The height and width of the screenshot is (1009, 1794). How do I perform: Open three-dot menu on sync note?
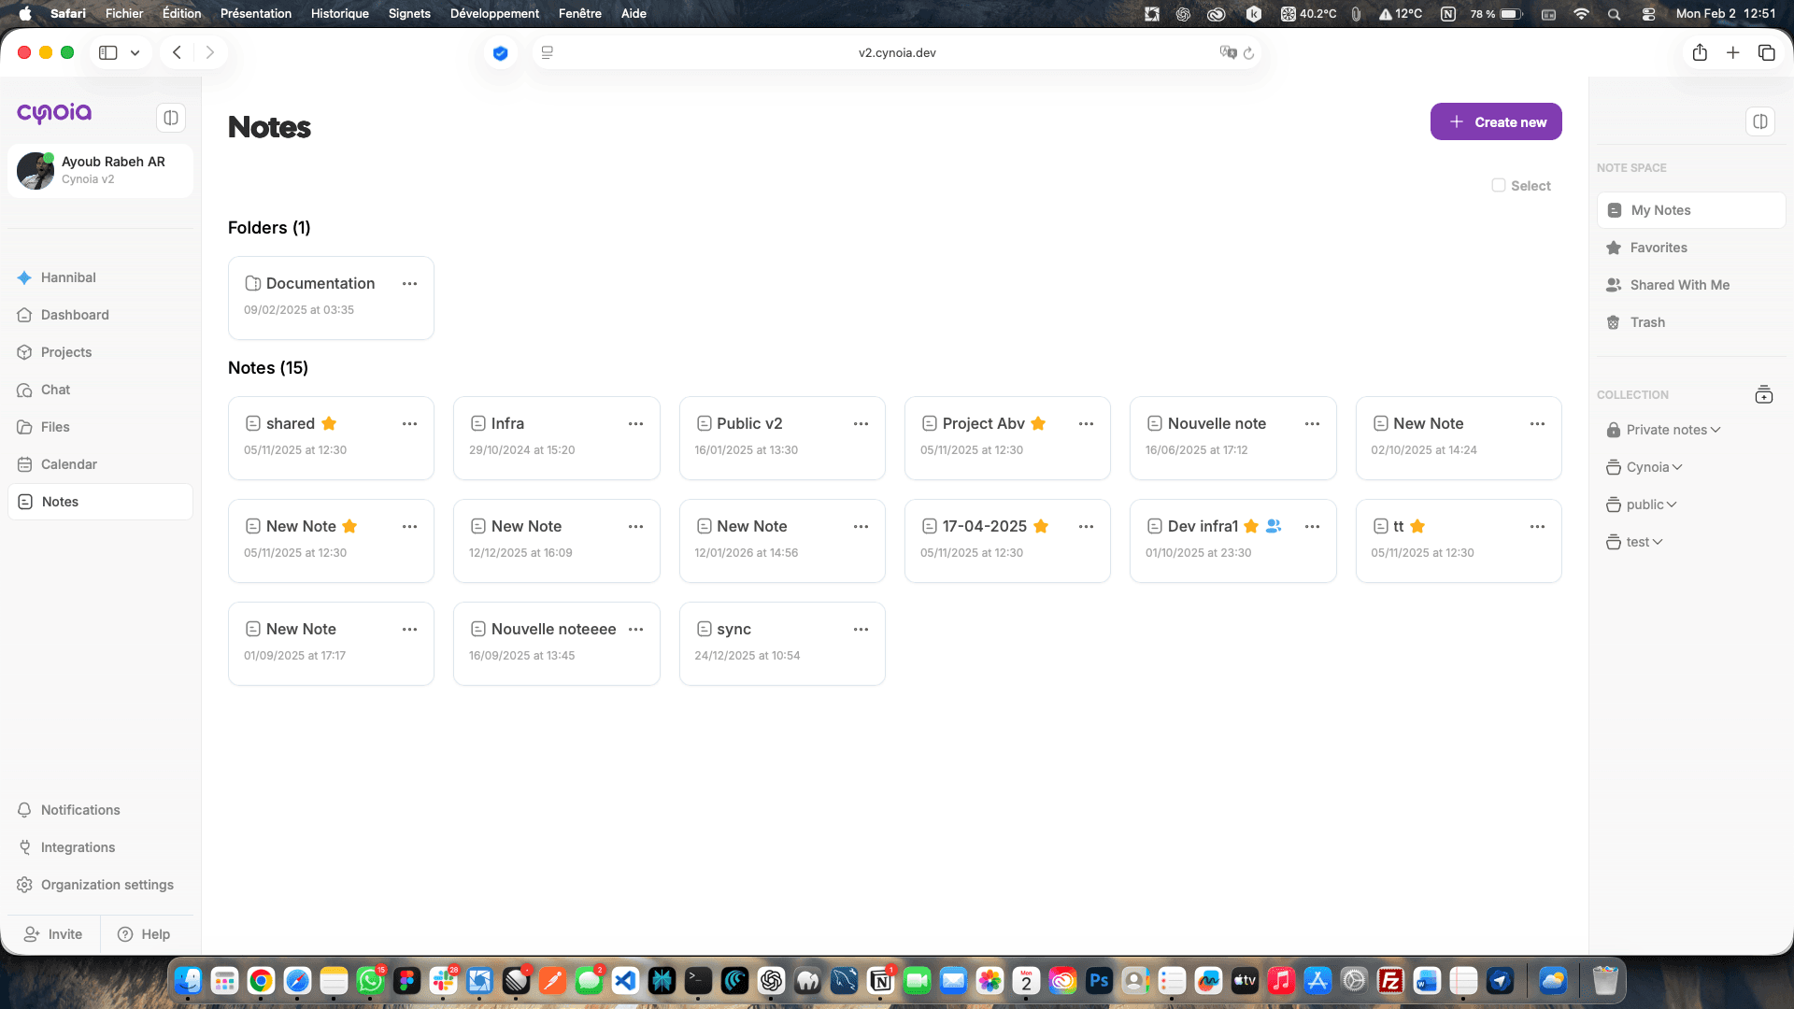861,629
